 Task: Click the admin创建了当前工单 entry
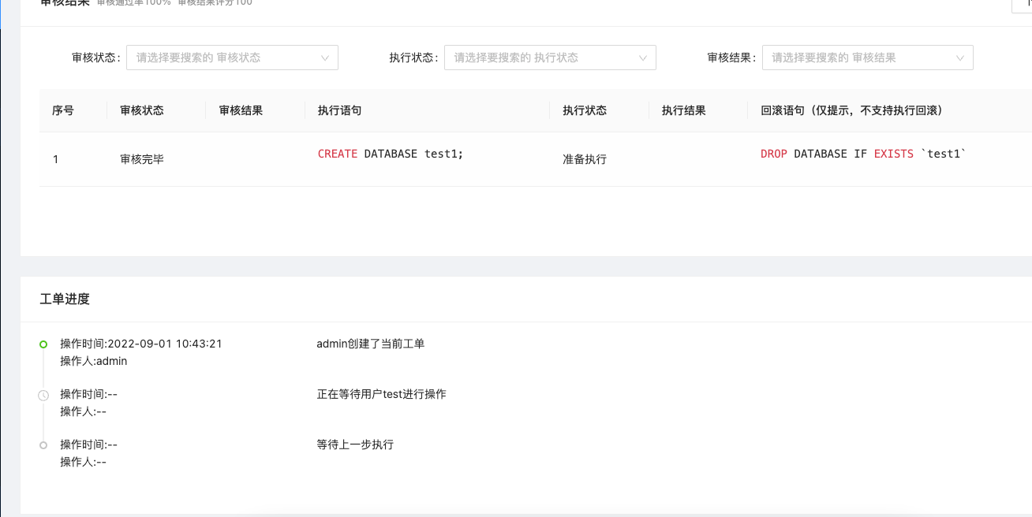371,344
